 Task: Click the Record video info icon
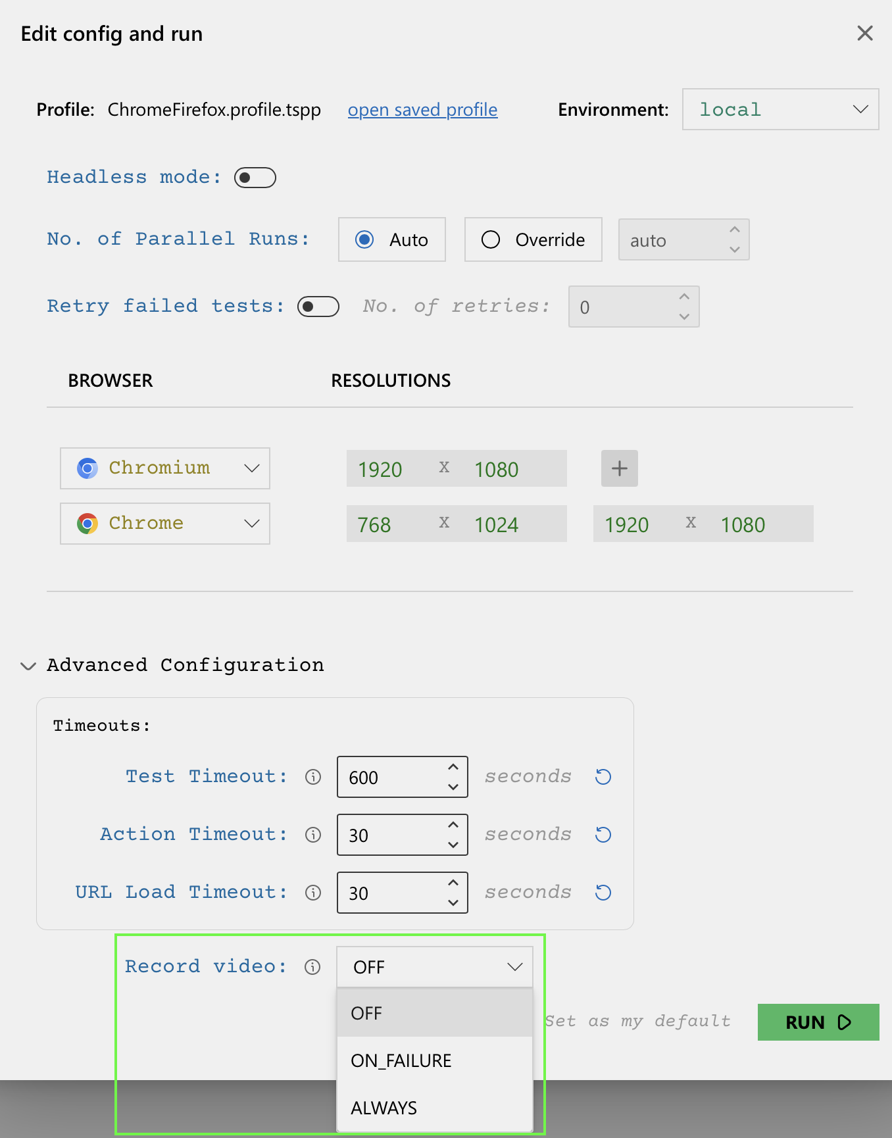tap(312, 966)
